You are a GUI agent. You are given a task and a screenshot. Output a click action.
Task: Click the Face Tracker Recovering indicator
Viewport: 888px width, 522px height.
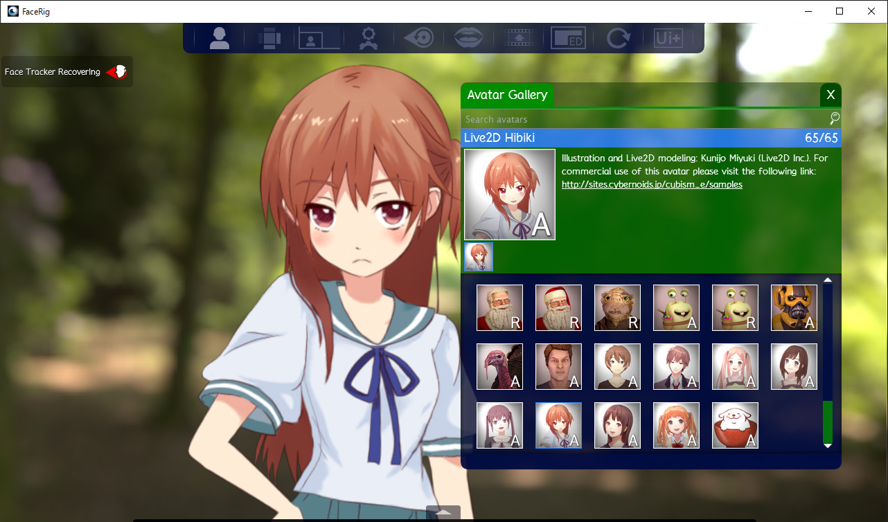pos(66,72)
